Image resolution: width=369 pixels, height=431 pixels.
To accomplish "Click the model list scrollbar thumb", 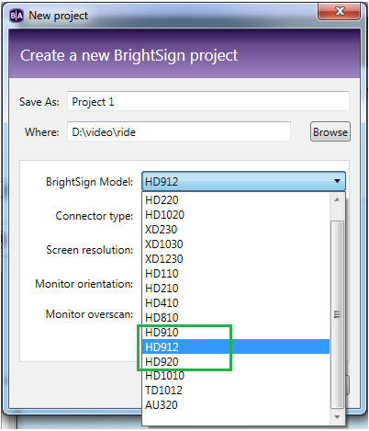I will click(337, 314).
